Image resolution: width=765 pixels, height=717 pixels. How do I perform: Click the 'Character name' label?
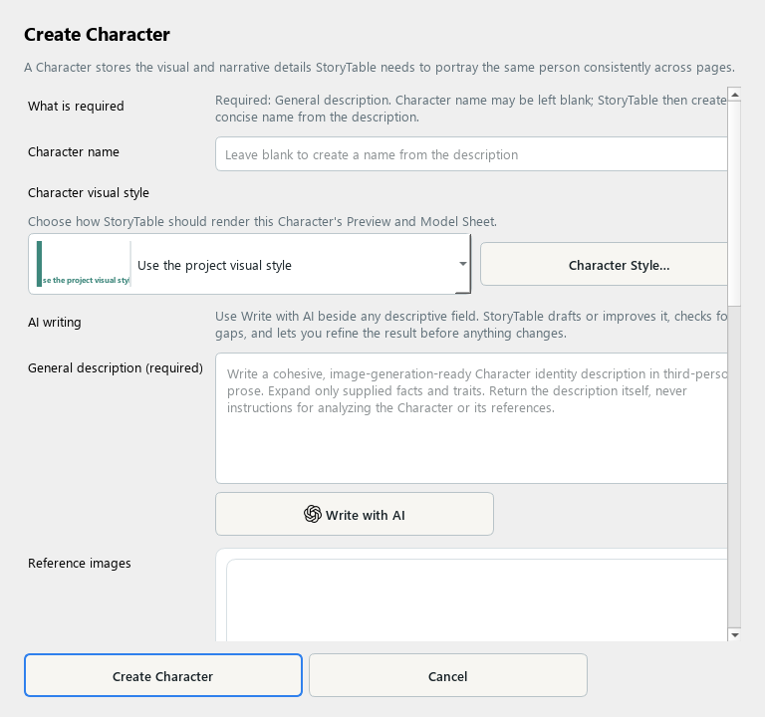coord(73,152)
